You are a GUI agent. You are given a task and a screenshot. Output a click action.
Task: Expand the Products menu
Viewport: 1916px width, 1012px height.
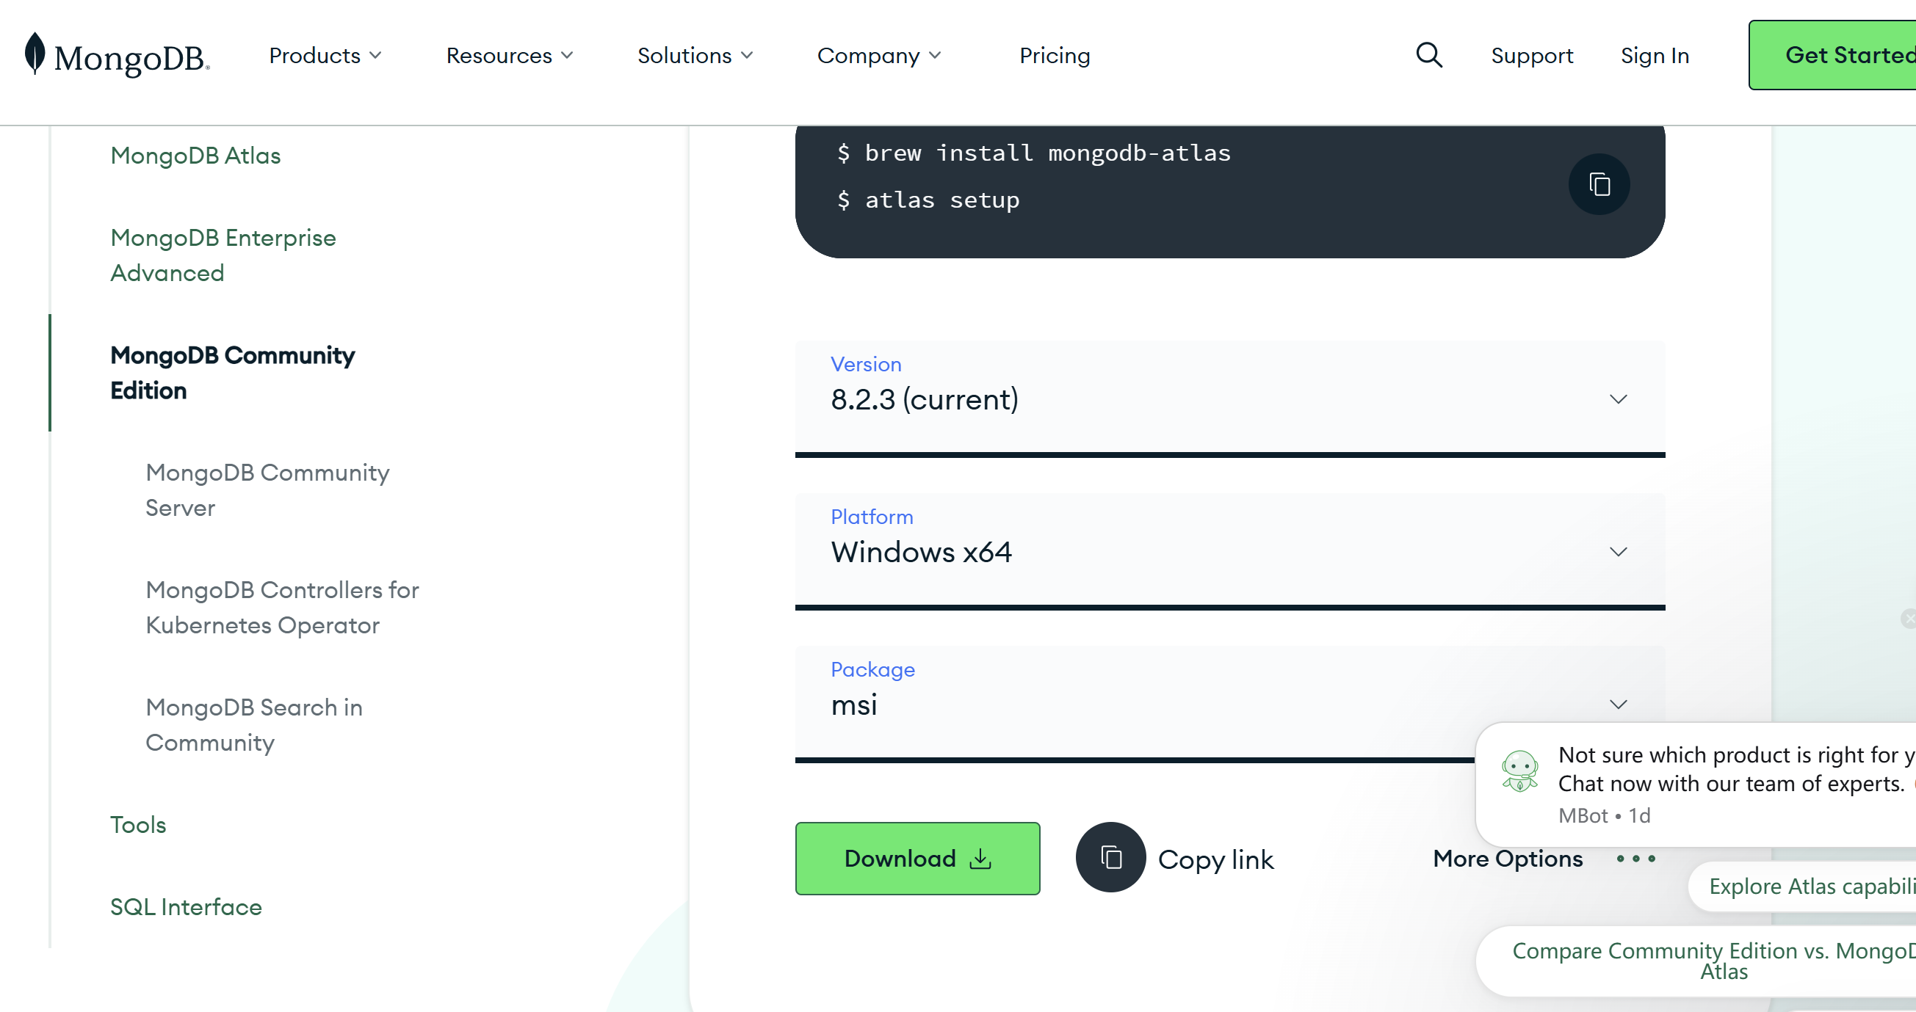click(x=325, y=56)
